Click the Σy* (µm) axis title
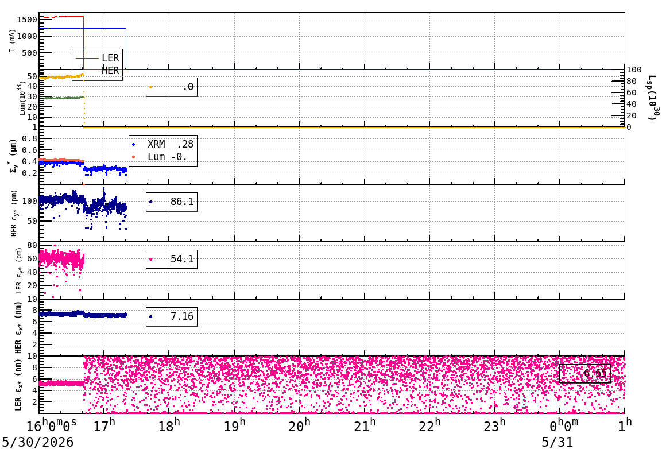 coord(13,156)
